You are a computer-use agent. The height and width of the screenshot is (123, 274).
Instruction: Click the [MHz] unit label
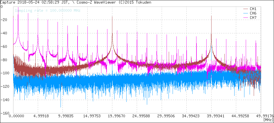[x=268, y=120]
